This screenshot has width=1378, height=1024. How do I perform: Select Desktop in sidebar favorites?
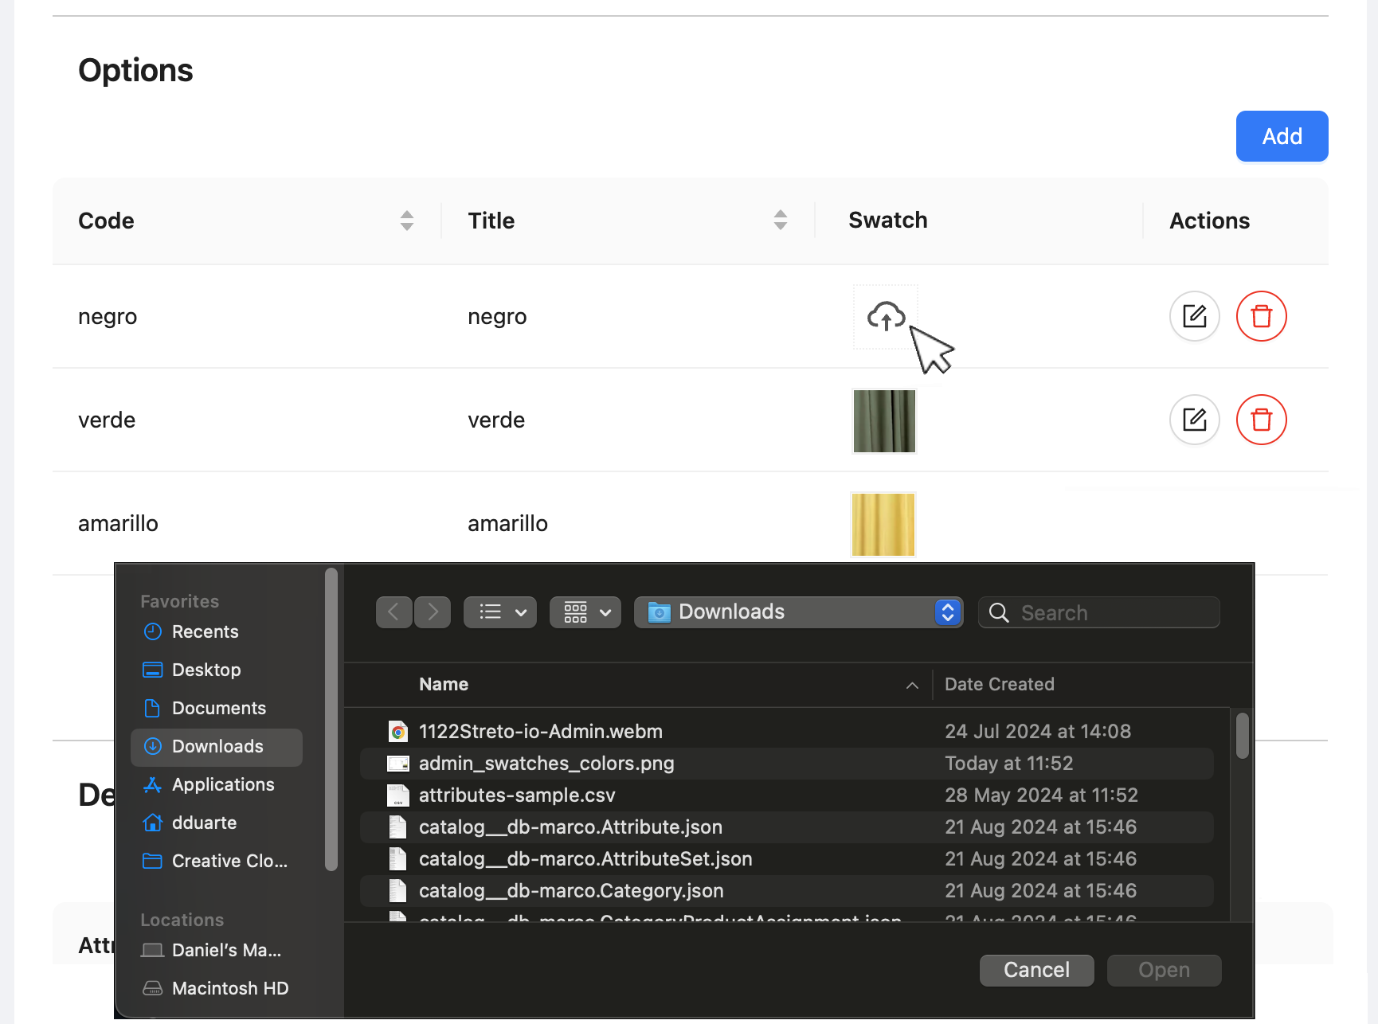pos(206,670)
